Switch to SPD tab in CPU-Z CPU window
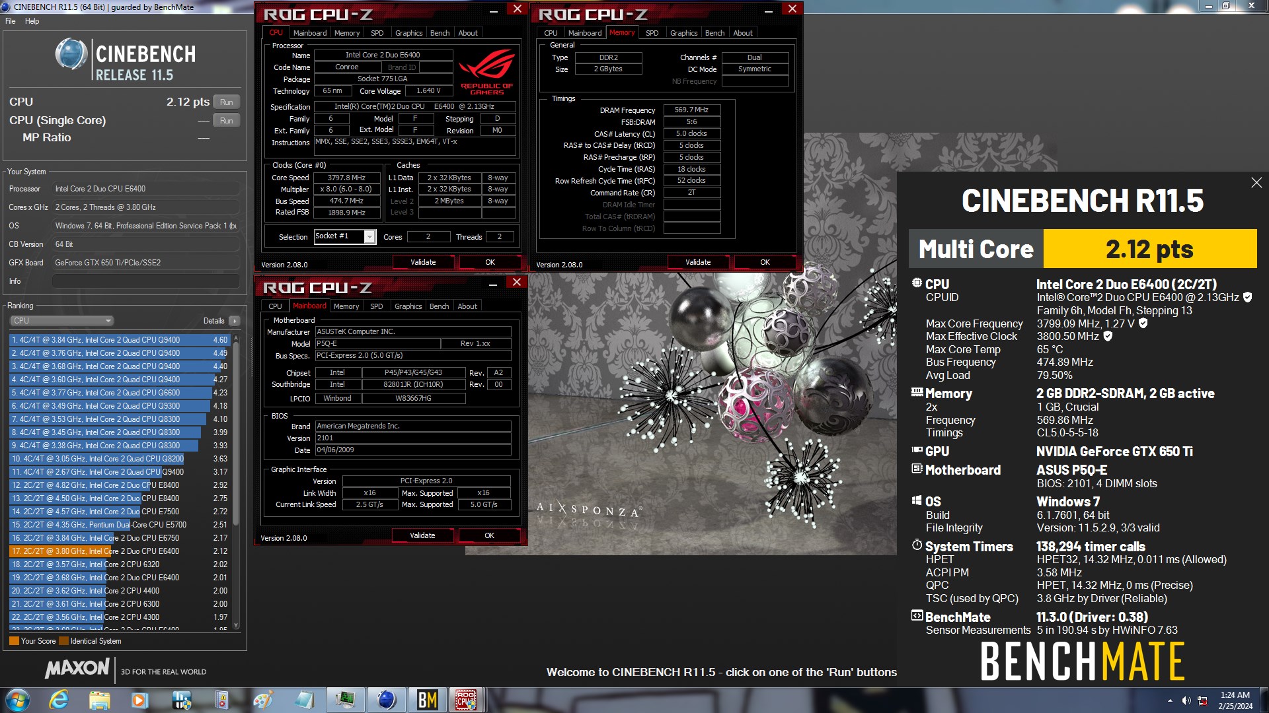This screenshot has width=1269, height=713. pos(377,33)
